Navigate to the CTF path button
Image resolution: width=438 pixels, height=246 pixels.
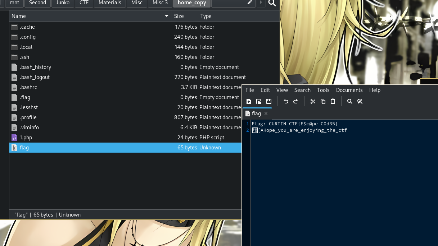pos(84,3)
